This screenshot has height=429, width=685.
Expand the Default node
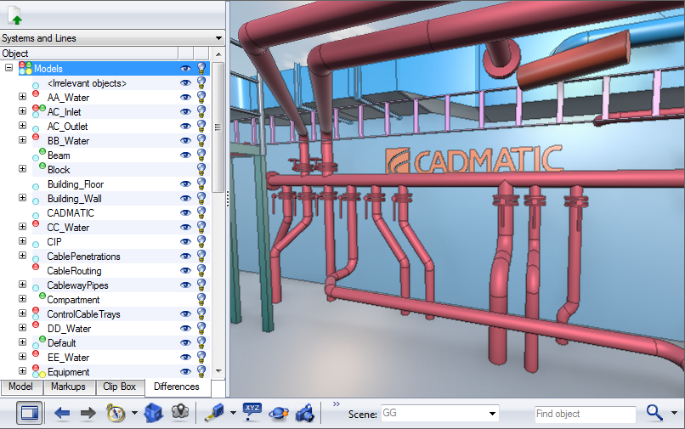[23, 342]
